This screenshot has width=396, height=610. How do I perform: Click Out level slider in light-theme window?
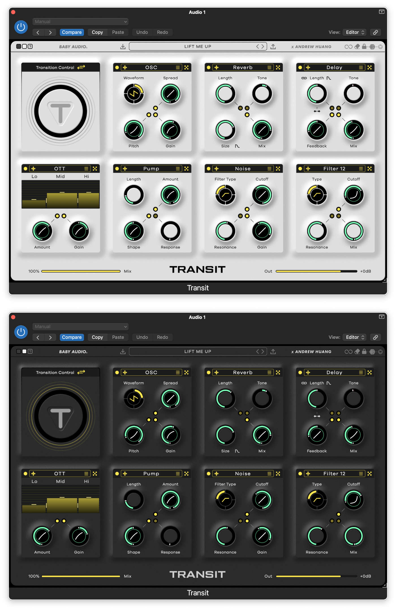pyautogui.click(x=317, y=271)
